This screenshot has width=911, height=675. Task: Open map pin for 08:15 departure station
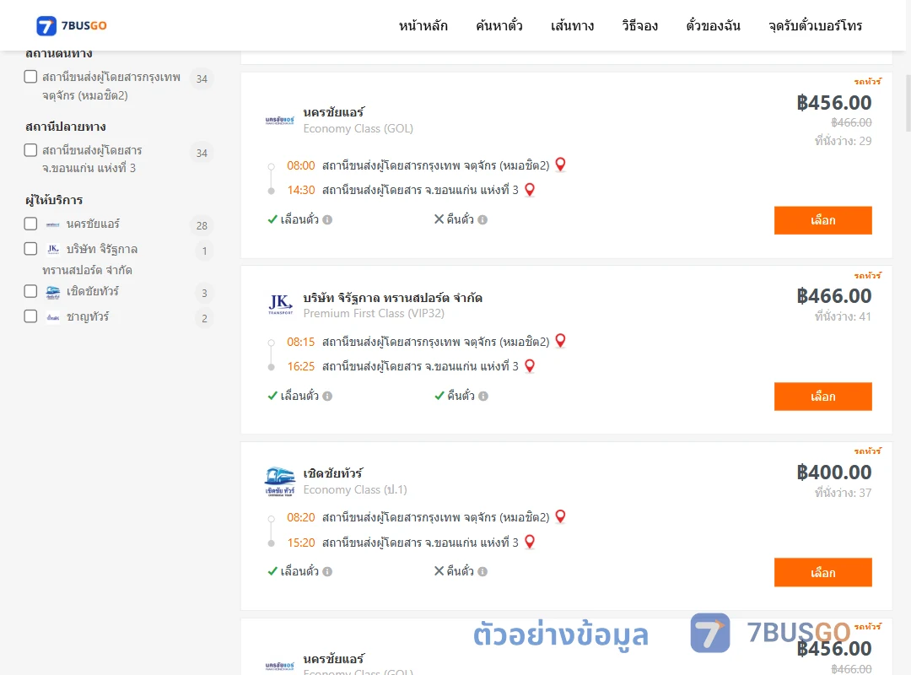[x=560, y=341]
